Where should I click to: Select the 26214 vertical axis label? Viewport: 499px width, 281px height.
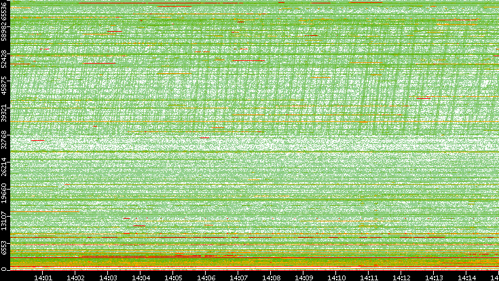coord(3,166)
